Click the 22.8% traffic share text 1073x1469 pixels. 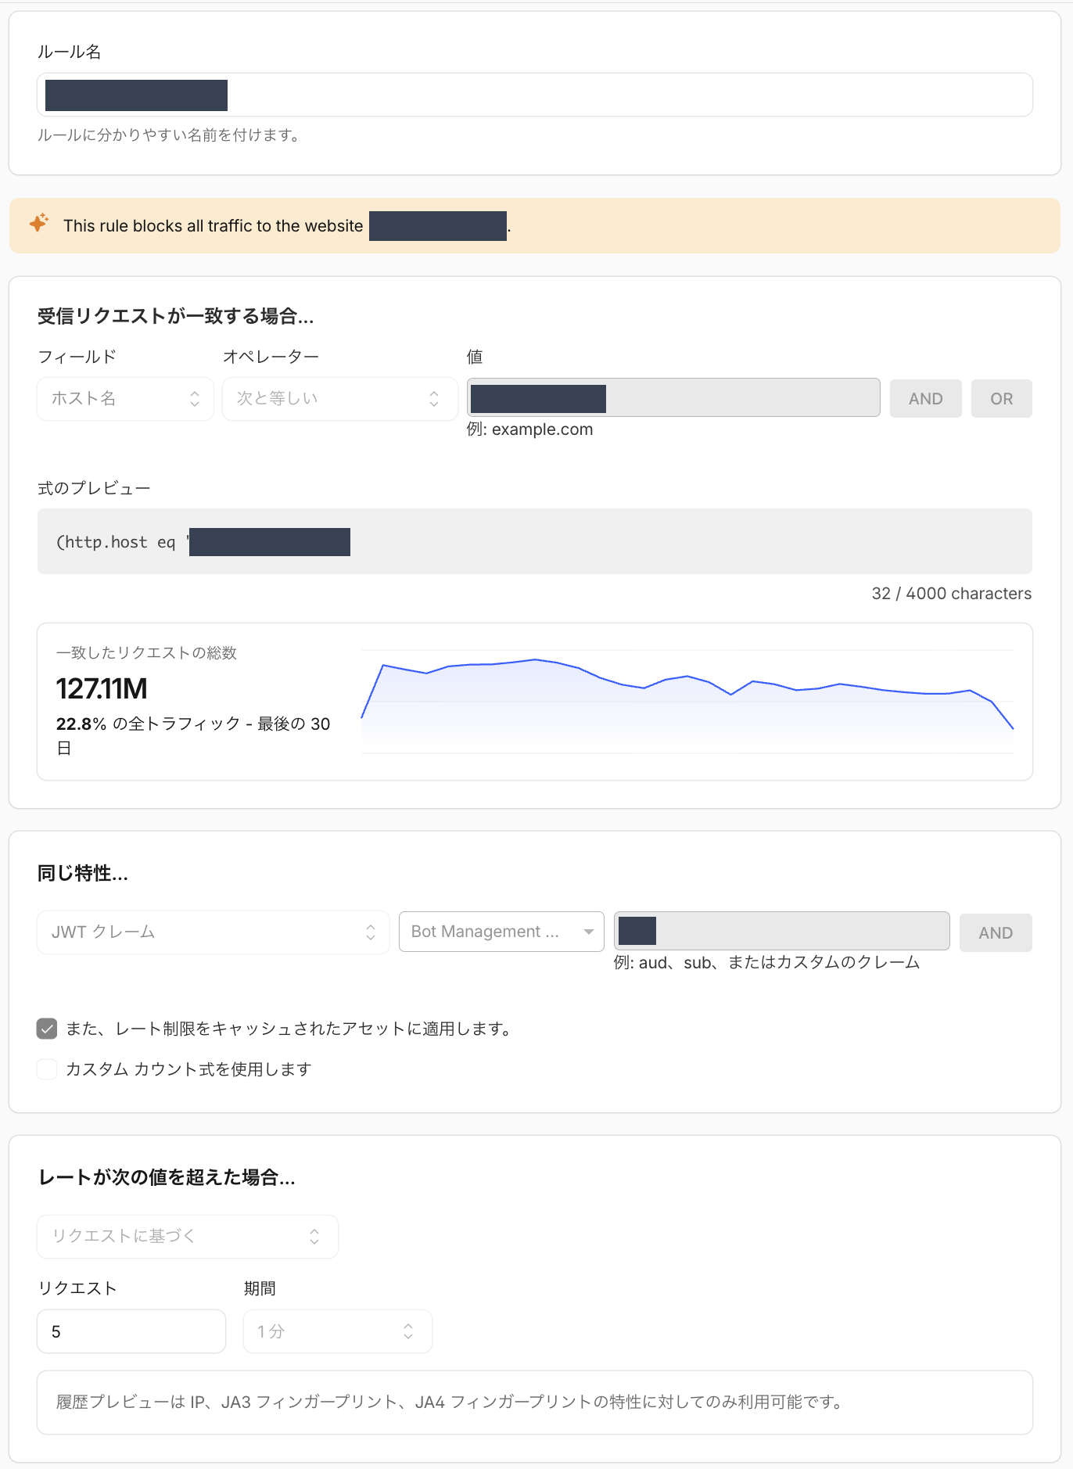(193, 735)
